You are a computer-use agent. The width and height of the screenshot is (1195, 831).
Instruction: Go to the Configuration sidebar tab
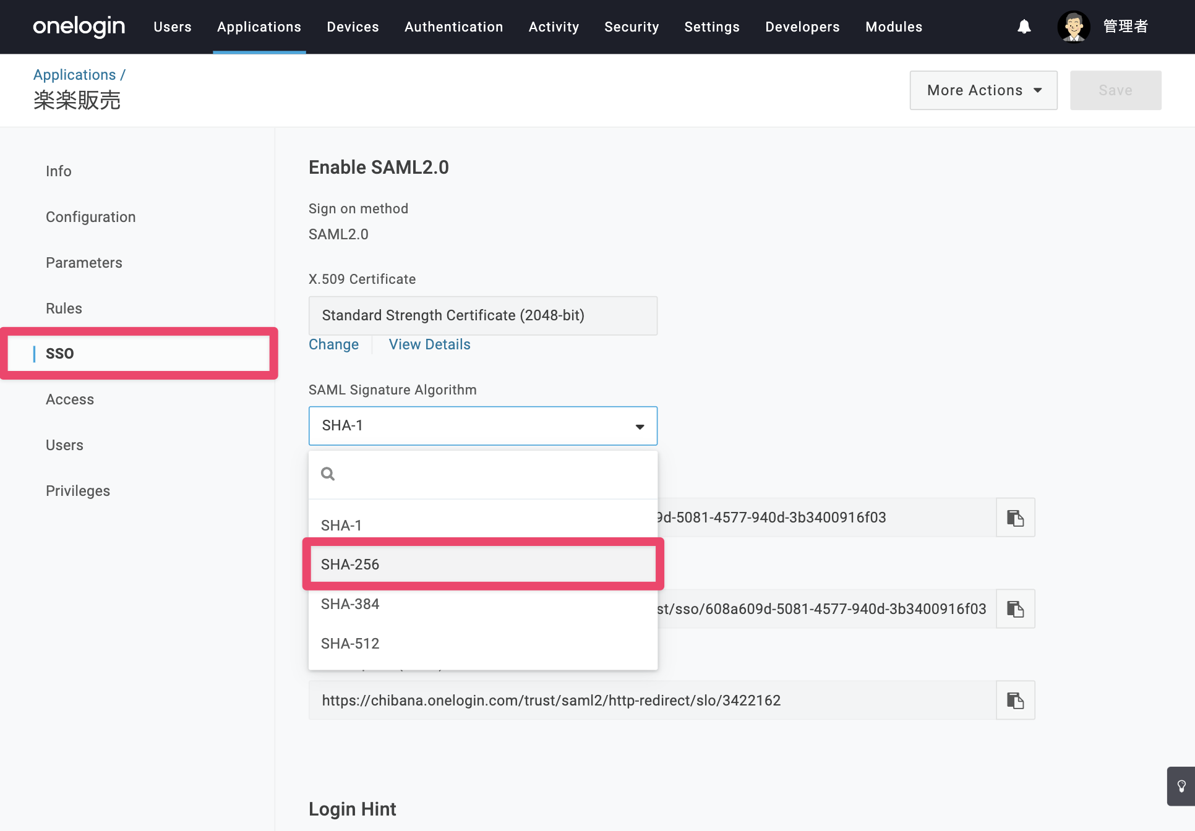click(90, 217)
